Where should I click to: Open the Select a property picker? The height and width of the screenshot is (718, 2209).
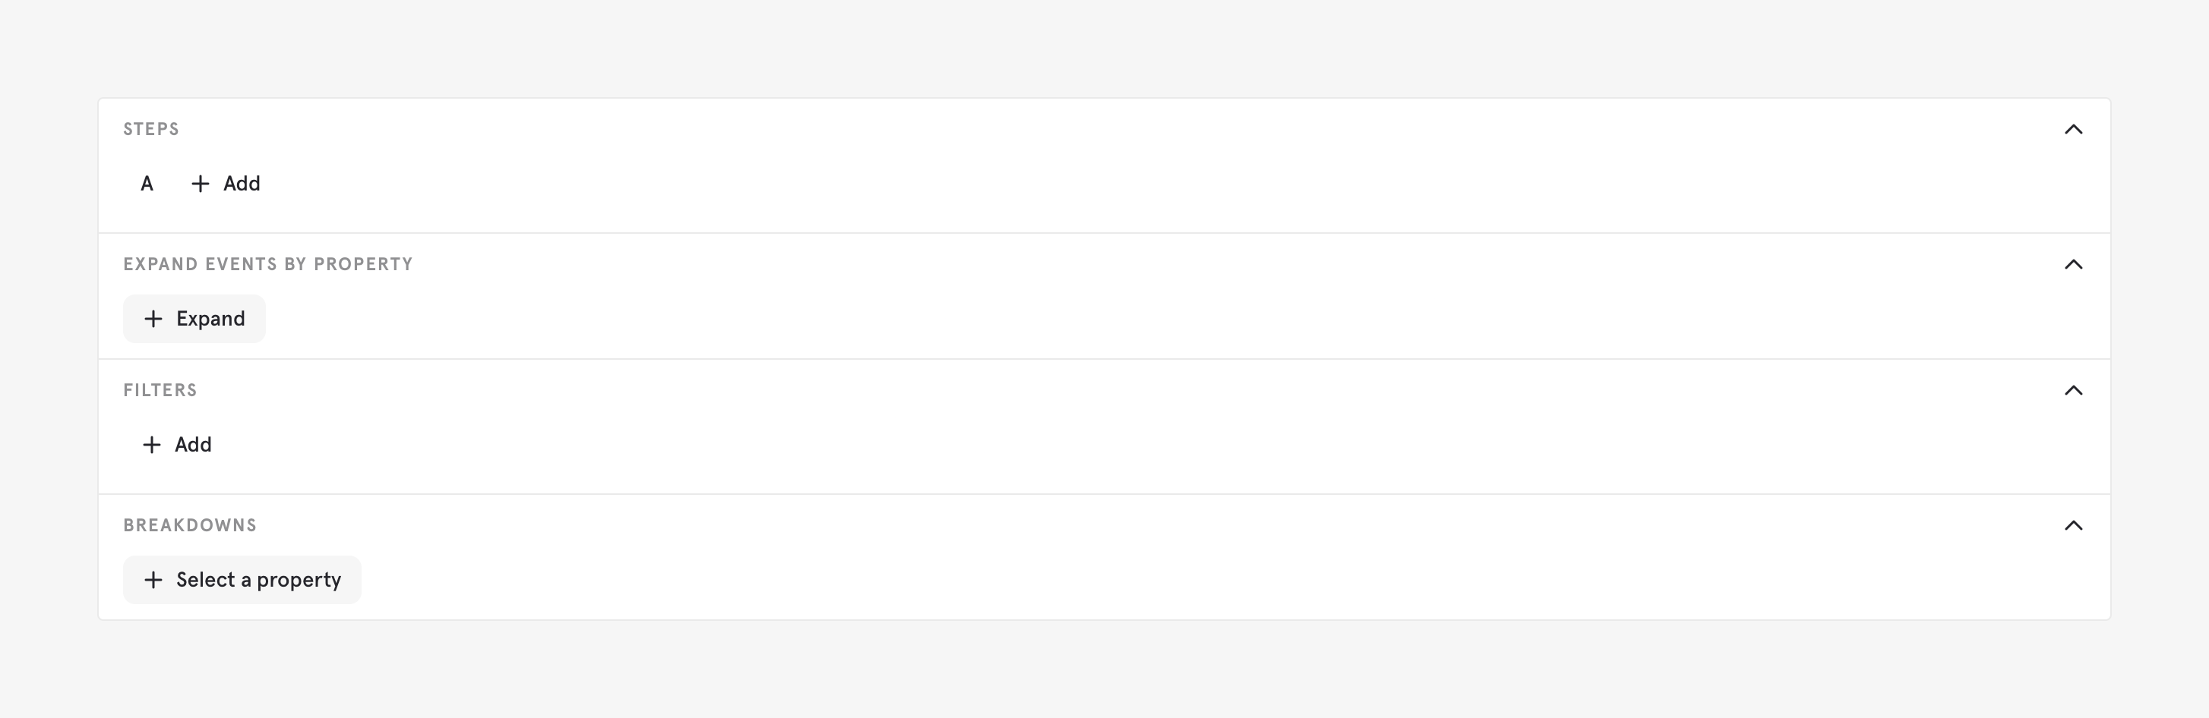pyautogui.click(x=258, y=580)
